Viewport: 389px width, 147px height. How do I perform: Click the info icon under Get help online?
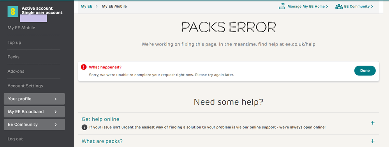84,128
